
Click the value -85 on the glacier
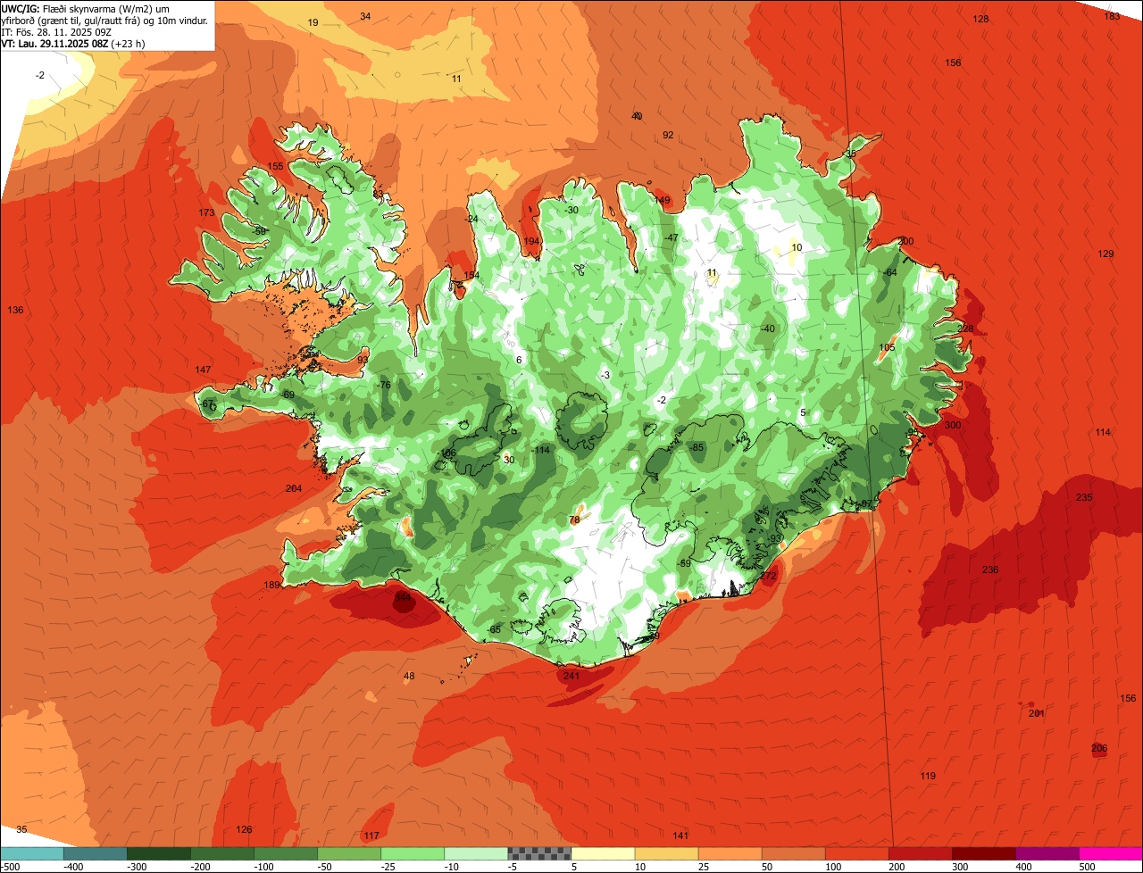click(x=697, y=446)
